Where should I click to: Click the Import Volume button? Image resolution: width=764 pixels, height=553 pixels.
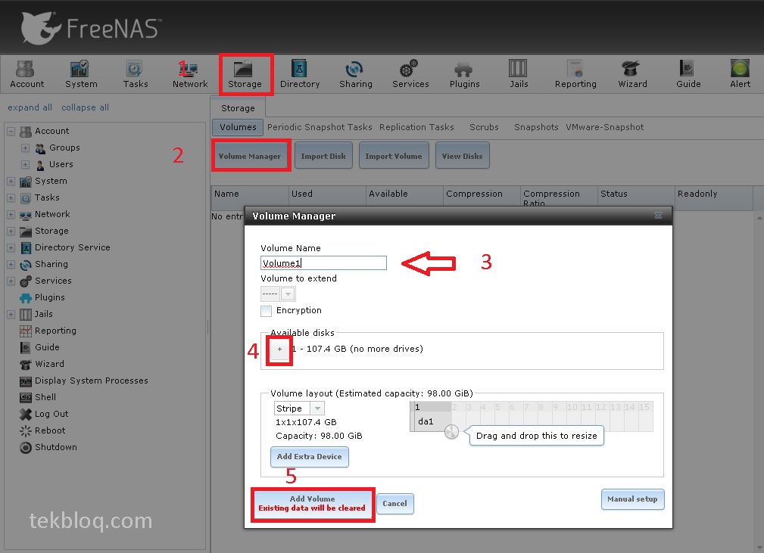[x=394, y=156]
